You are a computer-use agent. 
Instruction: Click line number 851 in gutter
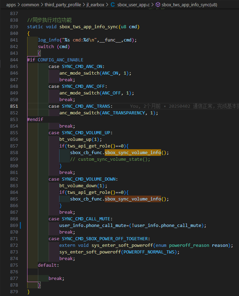click(14, 106)
